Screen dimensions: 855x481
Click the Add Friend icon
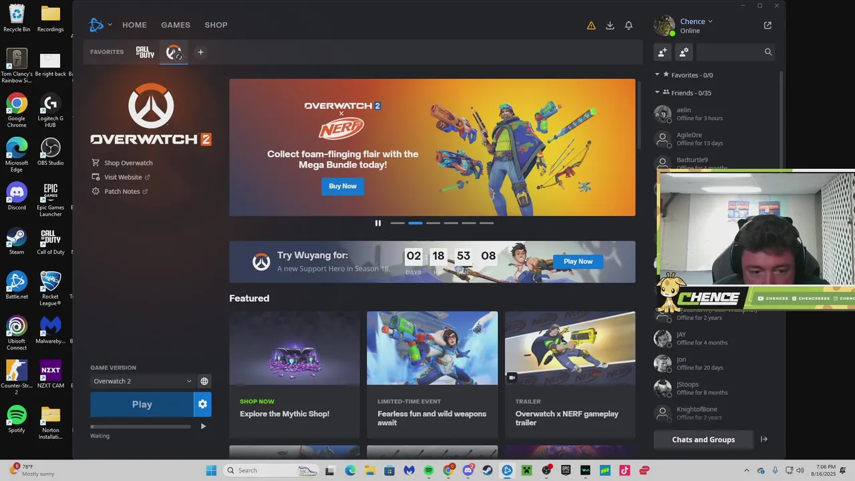pos(663,52)
